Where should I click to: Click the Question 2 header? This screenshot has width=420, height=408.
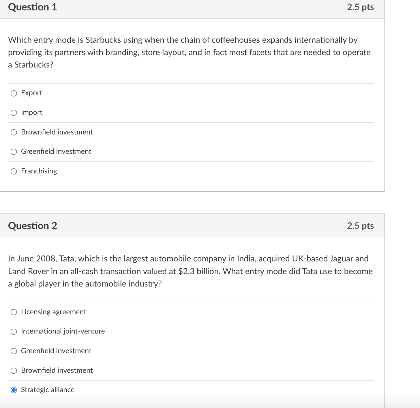(x=32, y=225)
